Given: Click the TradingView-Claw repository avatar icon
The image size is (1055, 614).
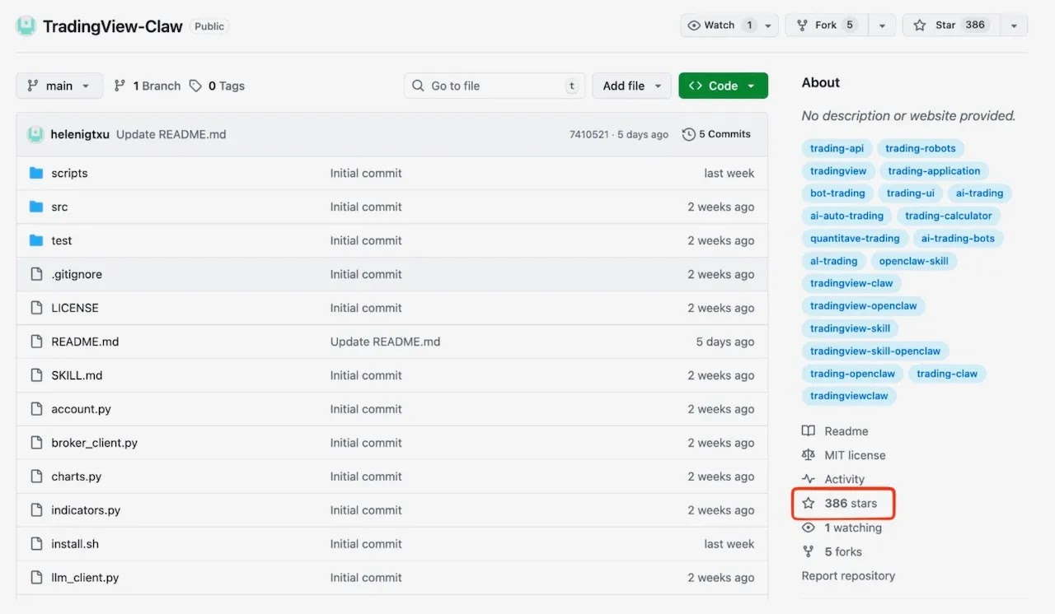Looking at the screenshot, I should (26, 26).
